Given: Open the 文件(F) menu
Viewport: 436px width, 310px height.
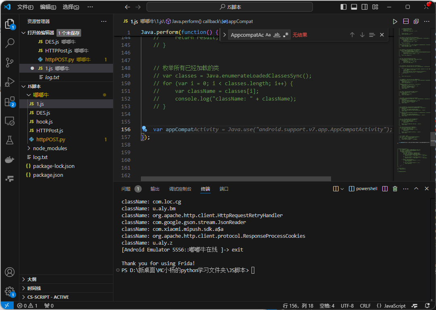Looking at the screenshot, I should [25, 7].
